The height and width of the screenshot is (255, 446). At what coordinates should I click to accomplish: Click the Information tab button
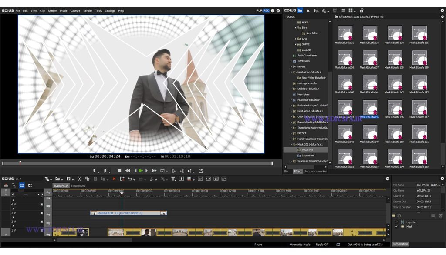tap(401, 244)
